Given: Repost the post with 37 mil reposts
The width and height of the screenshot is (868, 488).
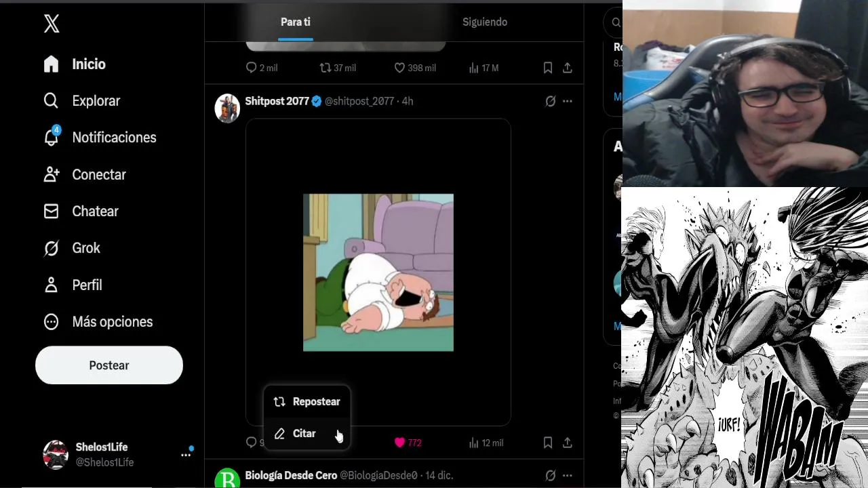Looking at the screenshot, I should (x=337, y=68).
